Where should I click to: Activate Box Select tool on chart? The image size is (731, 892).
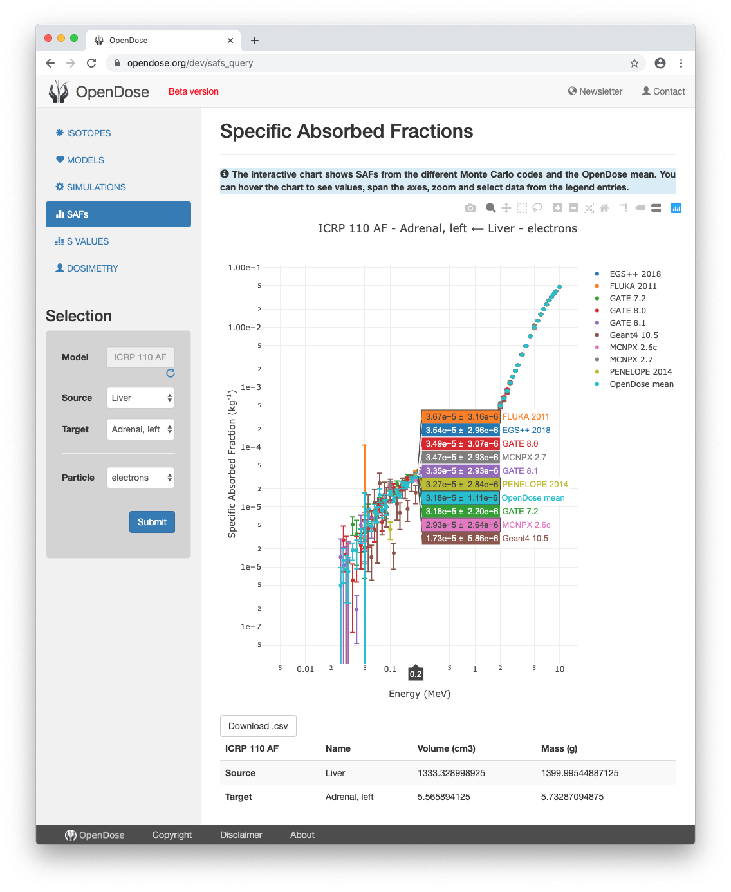point(522,208)
